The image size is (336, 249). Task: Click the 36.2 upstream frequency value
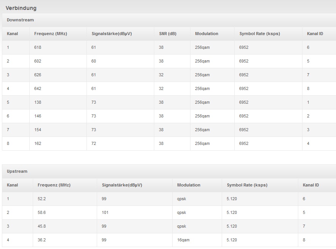pyautogui.click(x=42, y=240)
